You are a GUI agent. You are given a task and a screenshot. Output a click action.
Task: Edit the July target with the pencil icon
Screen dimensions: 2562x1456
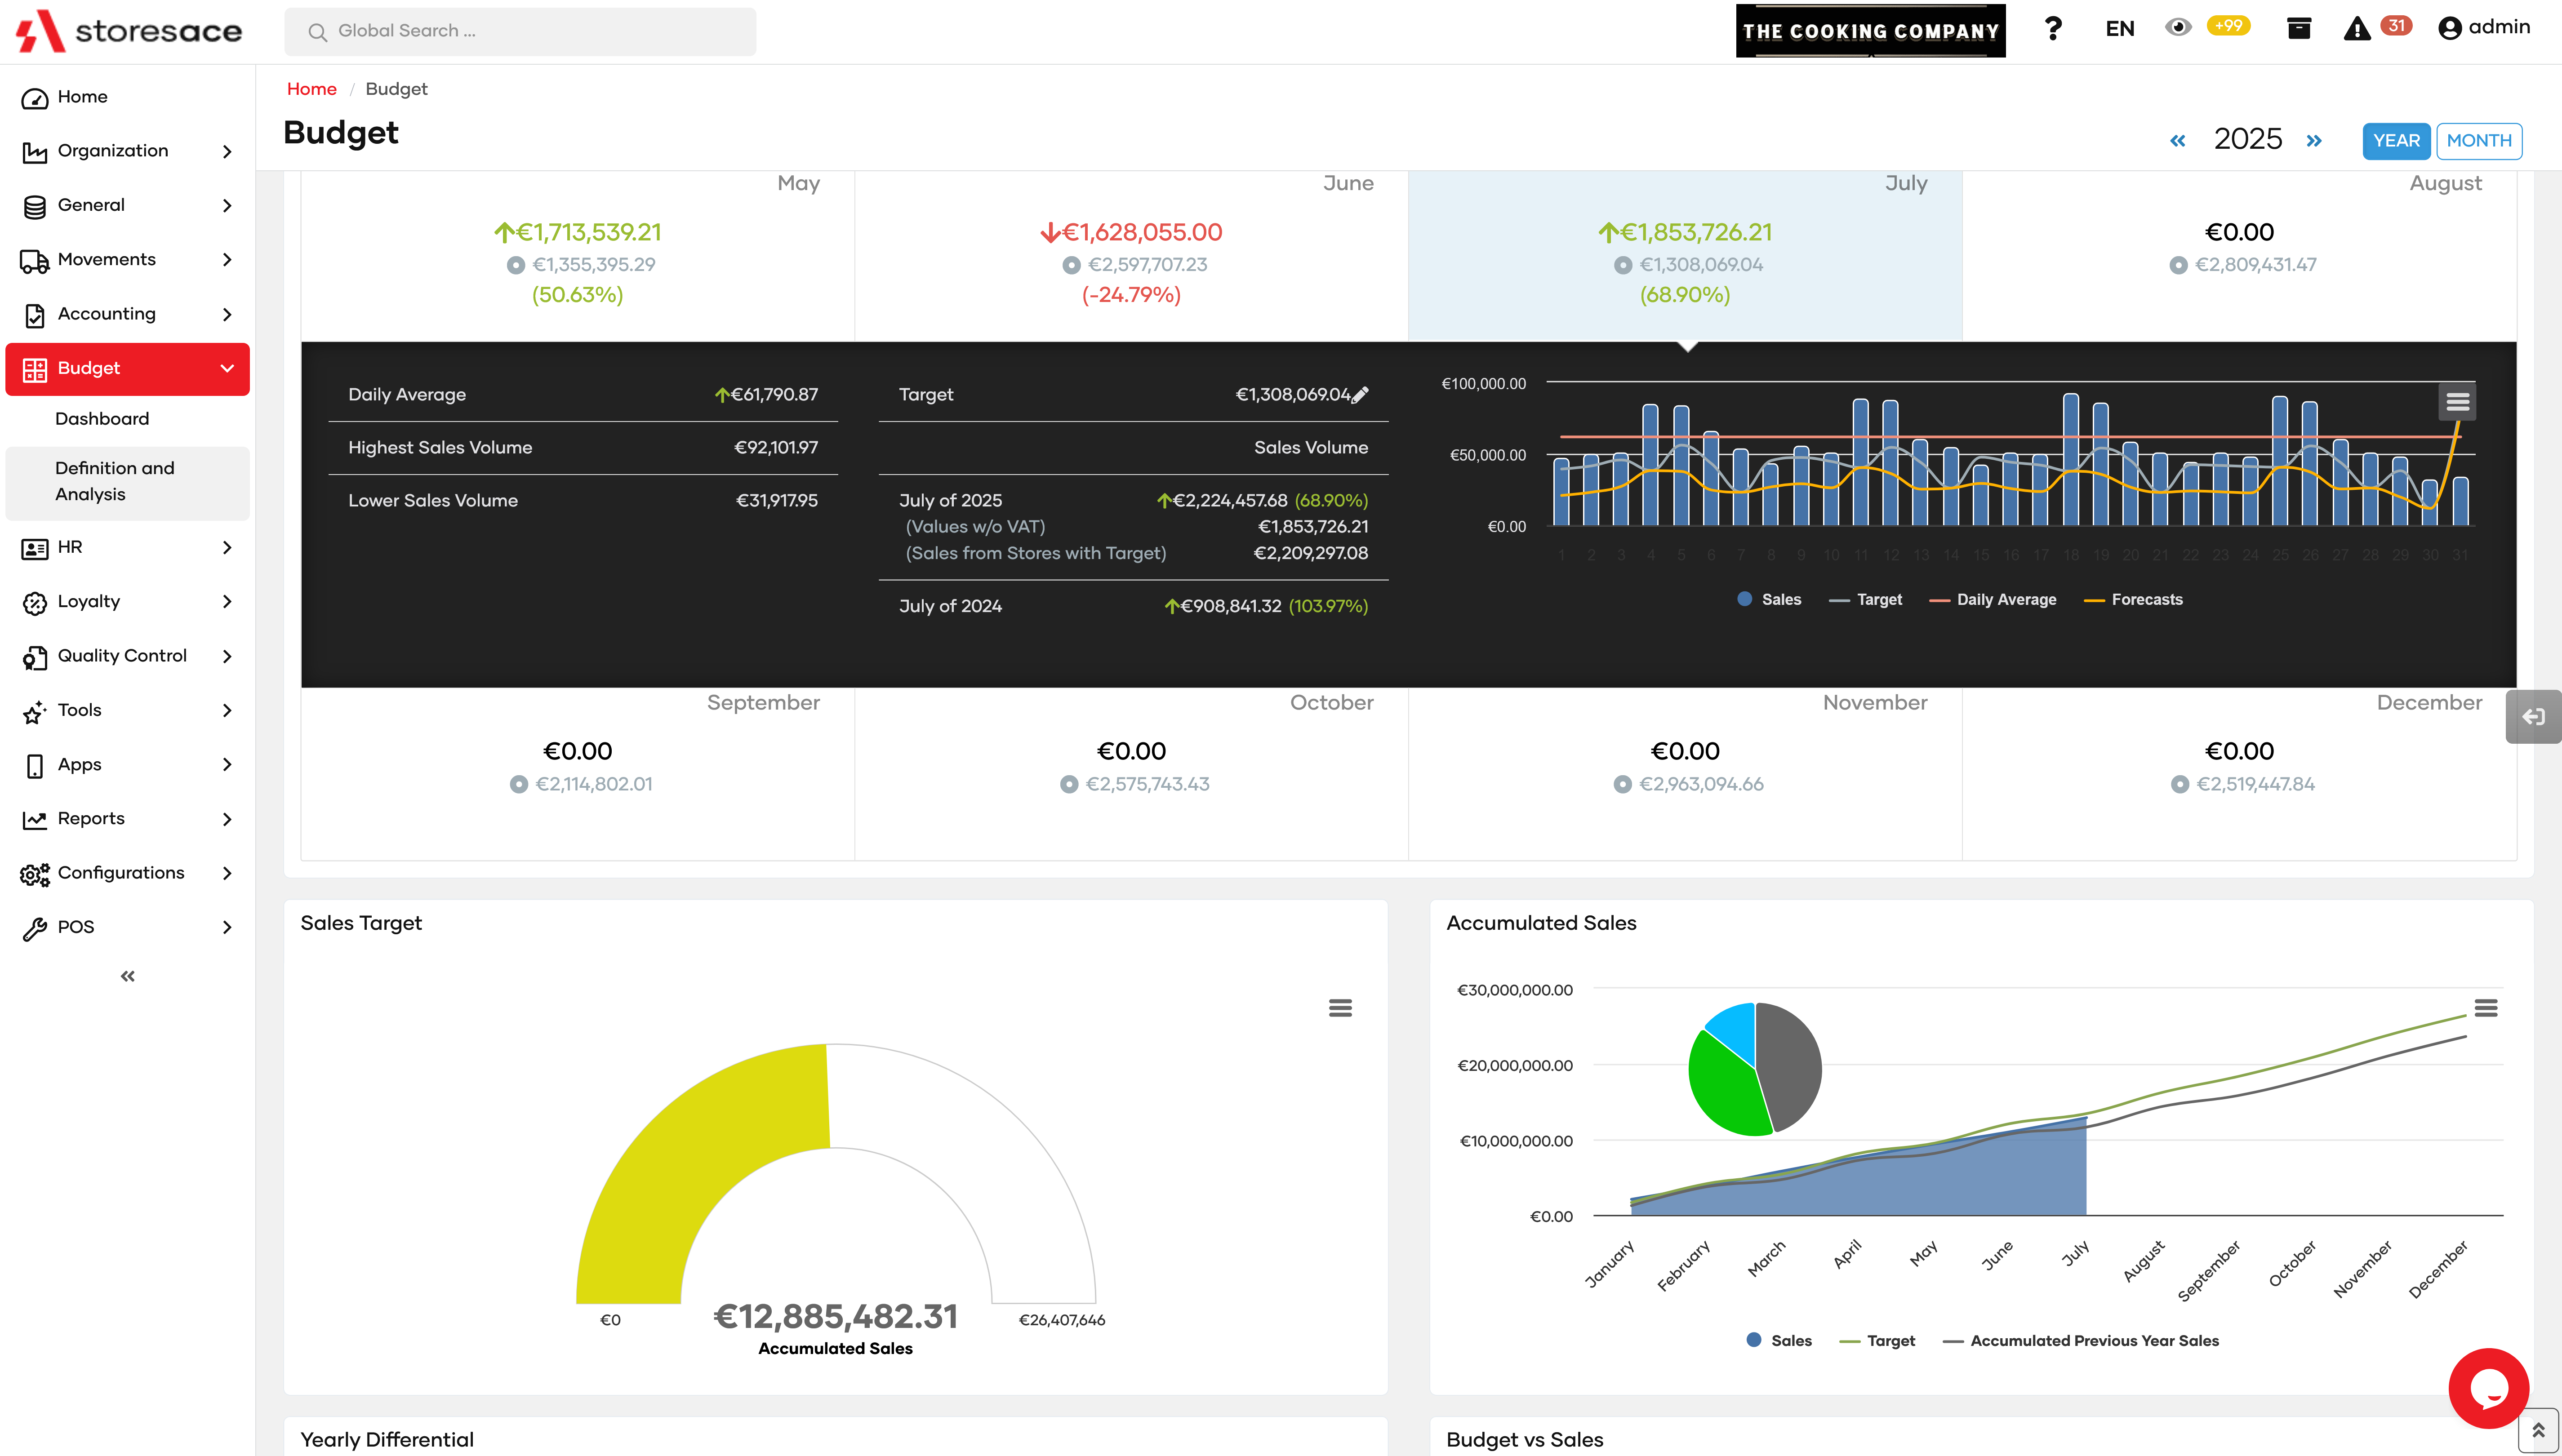coord(1360,395)
